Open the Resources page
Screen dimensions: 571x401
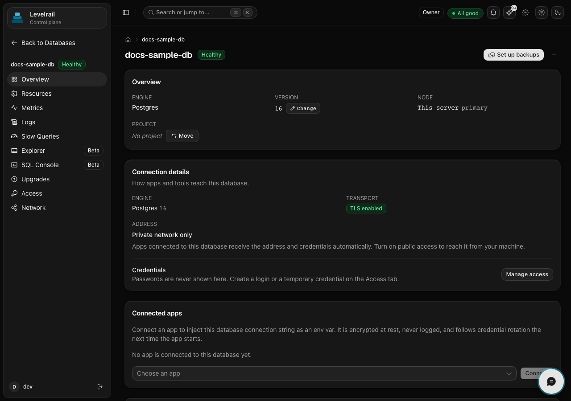click(57, 94)
